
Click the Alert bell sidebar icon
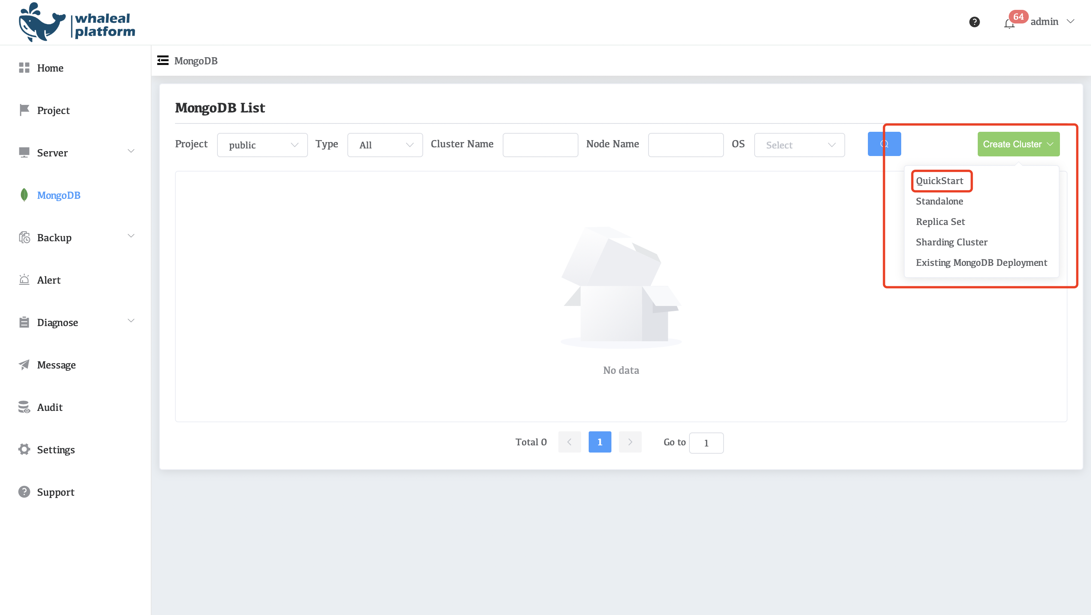(24, 280)
